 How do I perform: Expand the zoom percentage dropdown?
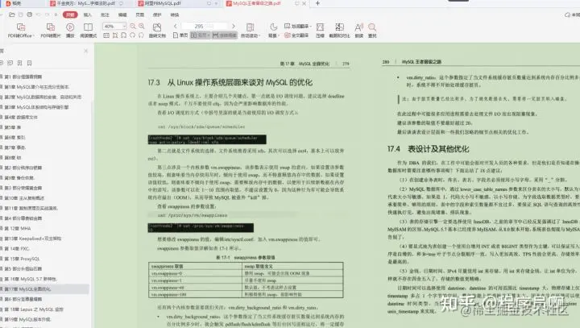tap(124, 26)
